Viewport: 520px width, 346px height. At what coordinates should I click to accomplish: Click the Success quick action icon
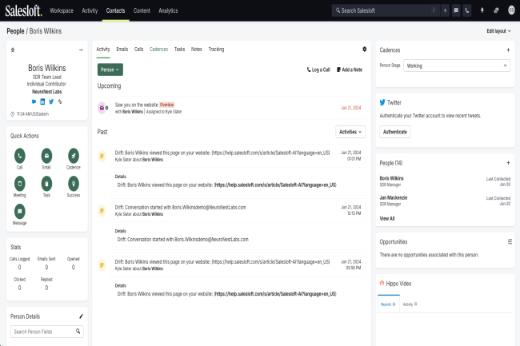point(73,183)
